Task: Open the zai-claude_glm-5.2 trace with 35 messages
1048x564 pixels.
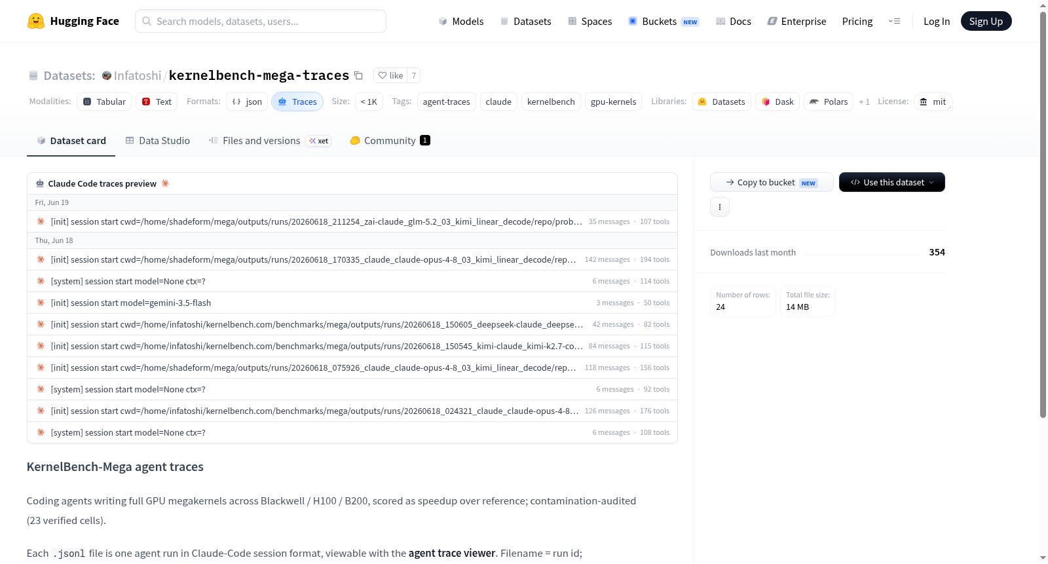Action: (x=352, y=221)
